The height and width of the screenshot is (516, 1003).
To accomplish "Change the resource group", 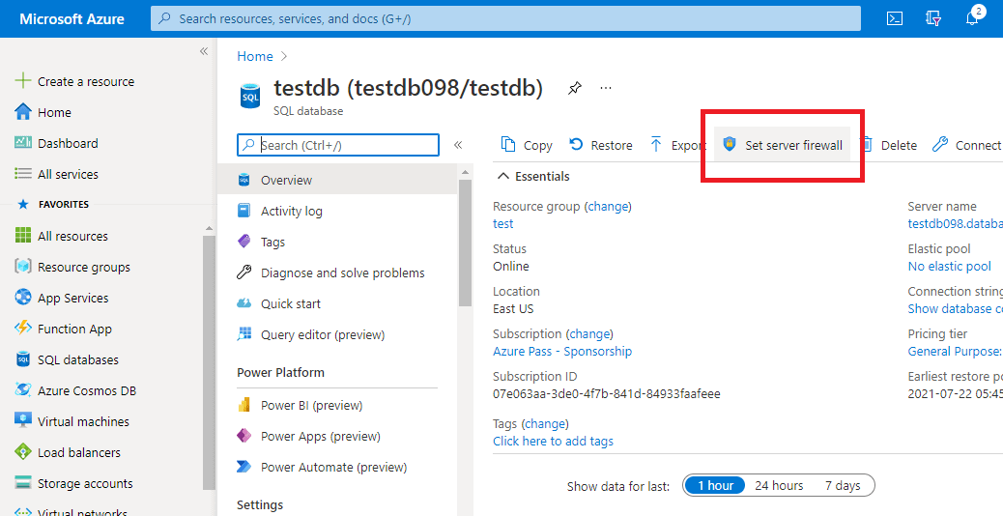I will pos(609,207).
